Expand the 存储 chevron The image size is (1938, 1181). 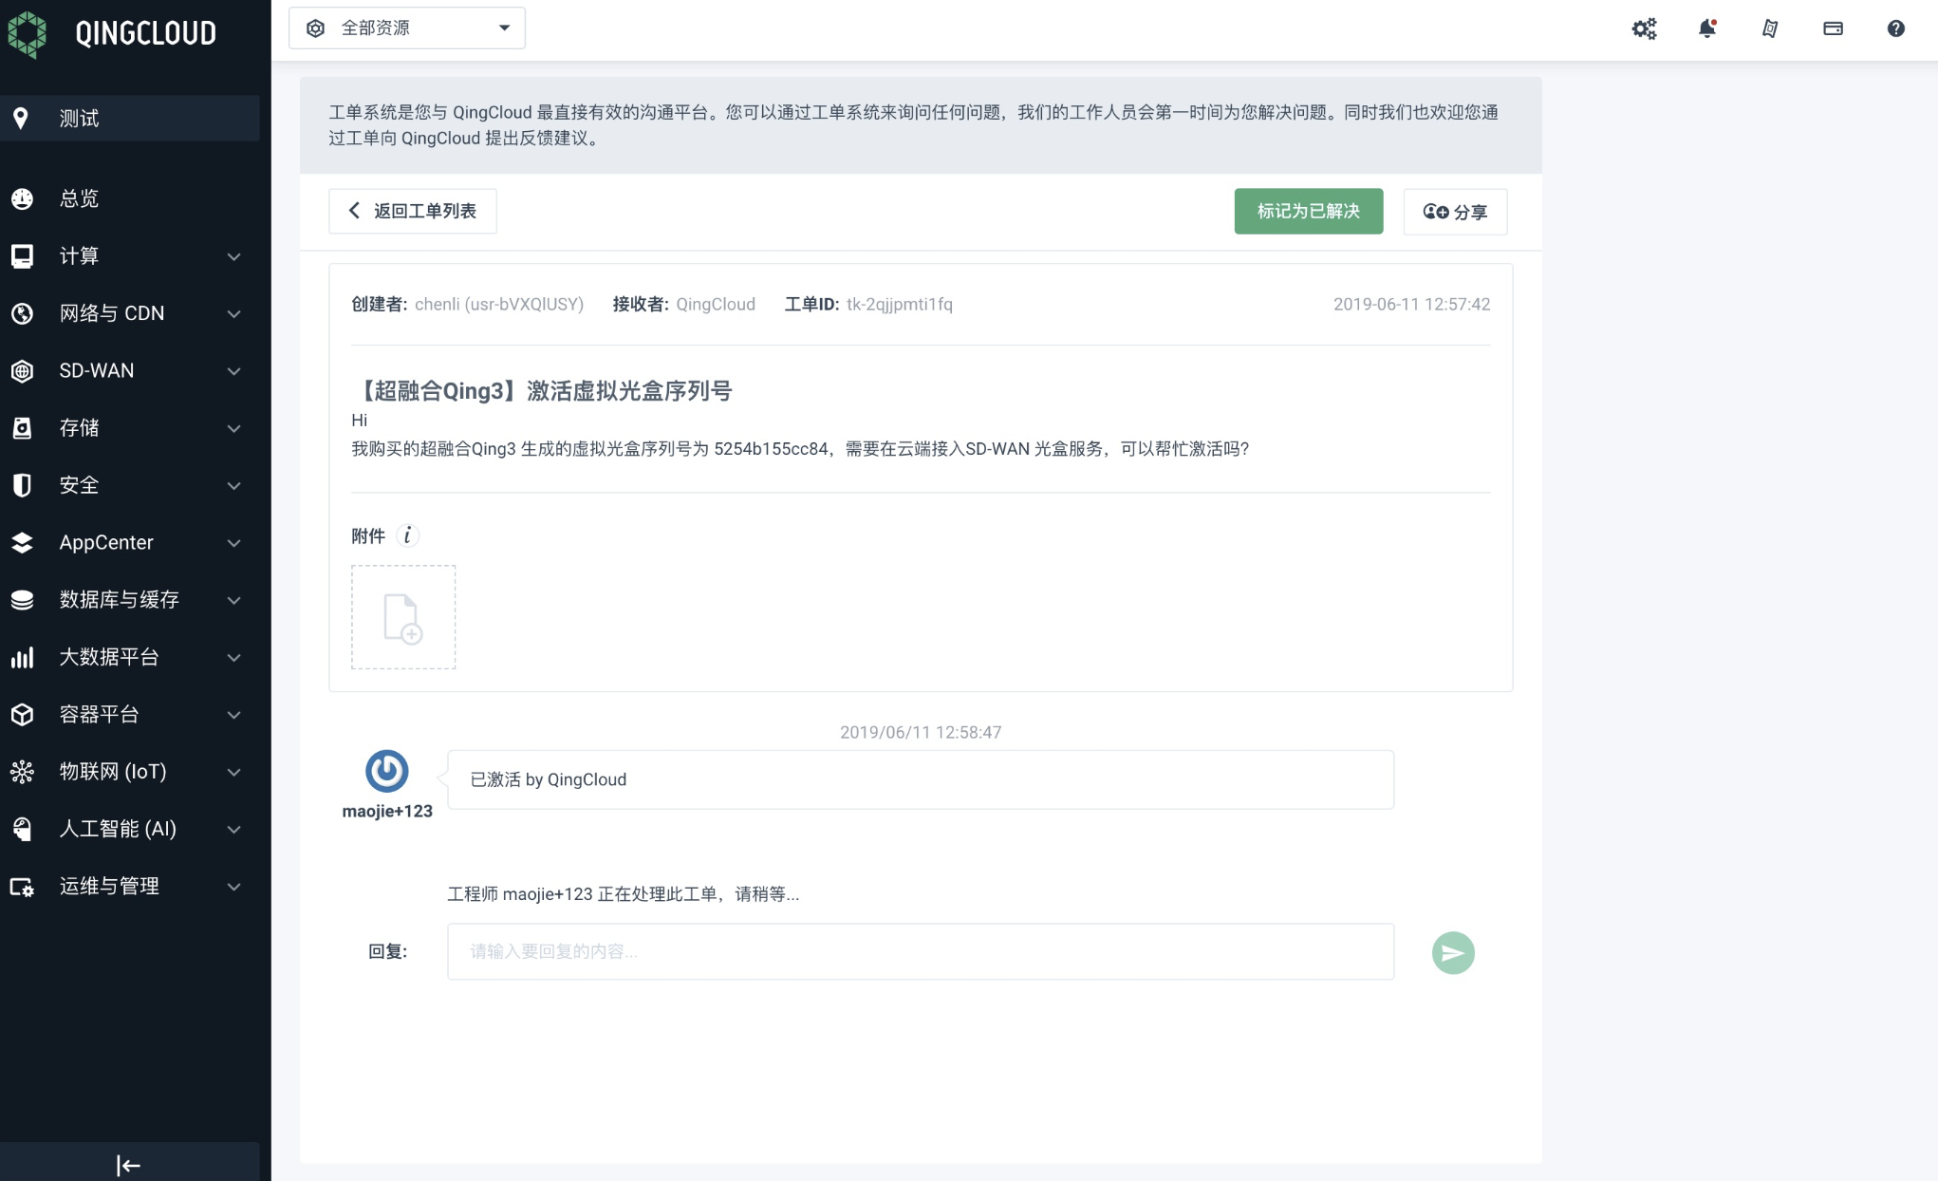coord(233,429)
